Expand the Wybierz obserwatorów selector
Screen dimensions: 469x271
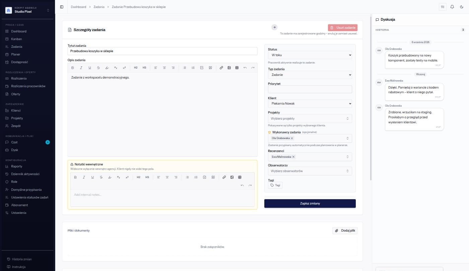tap(310, 171)
